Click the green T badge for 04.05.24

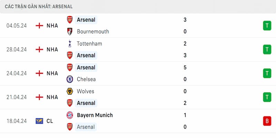[267, 26]
